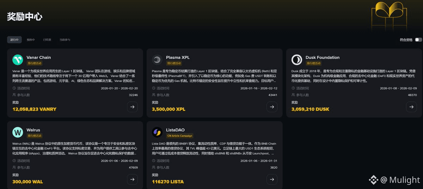Viewport: 423px width, 189px height.
Task: Open the Walrus title link
Action: (x=33, y=130)
